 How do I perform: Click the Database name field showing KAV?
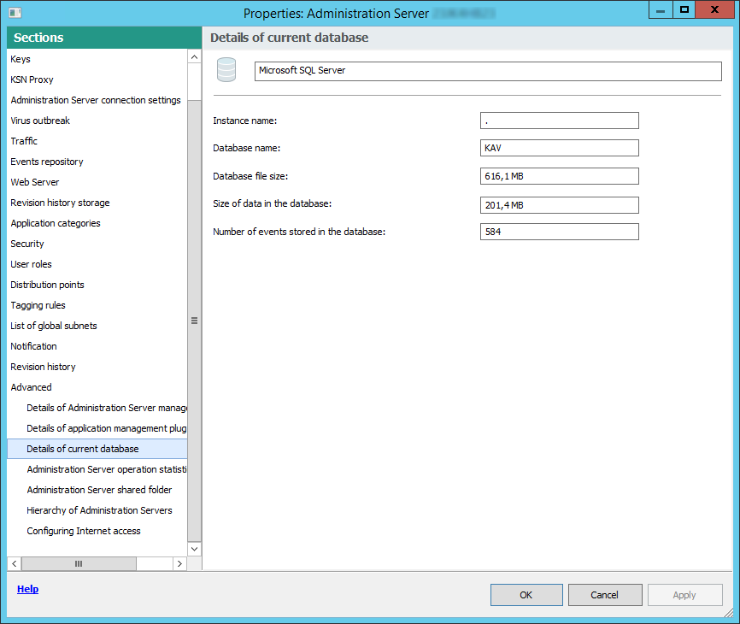[x=559, y=147]
